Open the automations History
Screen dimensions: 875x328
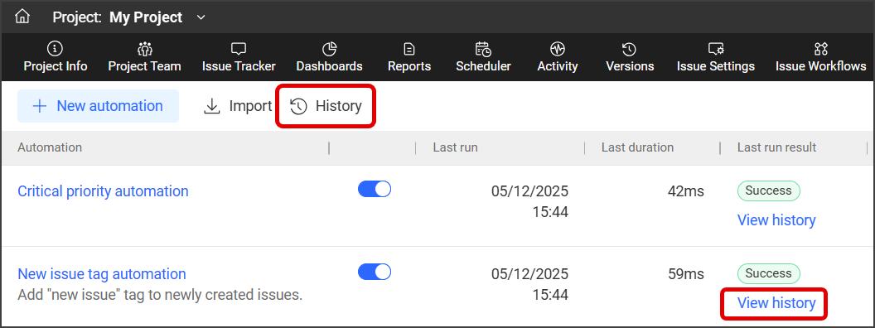pos(326,106)
